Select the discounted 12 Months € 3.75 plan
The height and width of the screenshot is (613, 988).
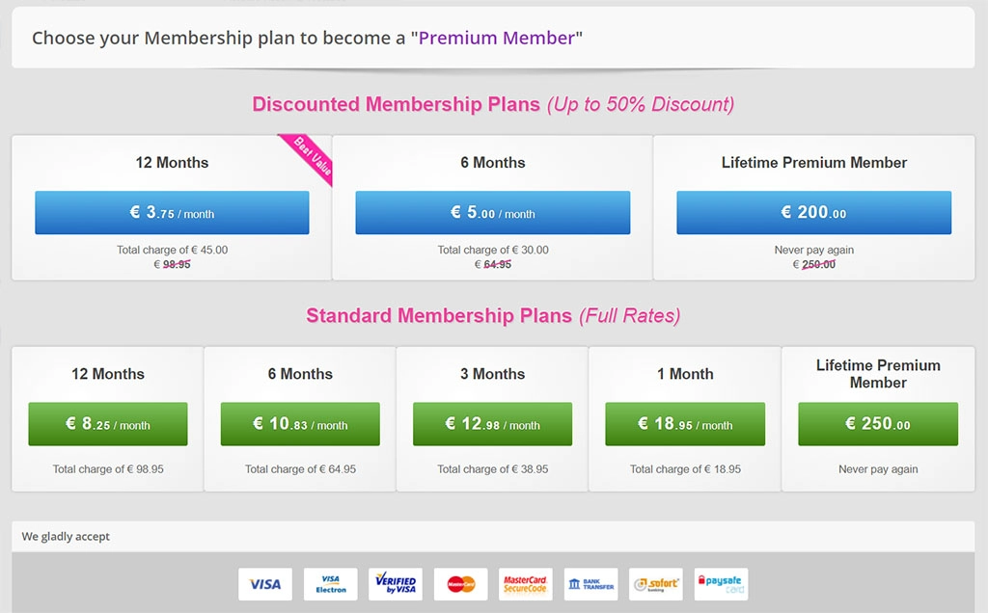click(x=172, y=212)
